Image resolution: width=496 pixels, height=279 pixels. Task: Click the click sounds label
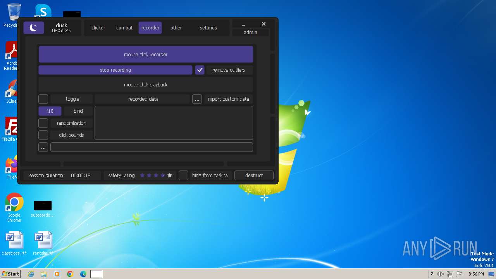pos(71,135)
